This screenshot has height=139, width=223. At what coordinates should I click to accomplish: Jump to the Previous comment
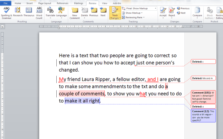[x=94, y=12]
